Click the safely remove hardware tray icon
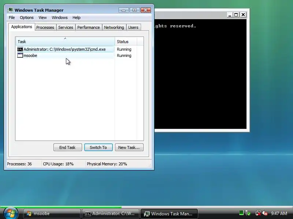The width and height of the screenshot is (293, 219). tap(248, 213)
